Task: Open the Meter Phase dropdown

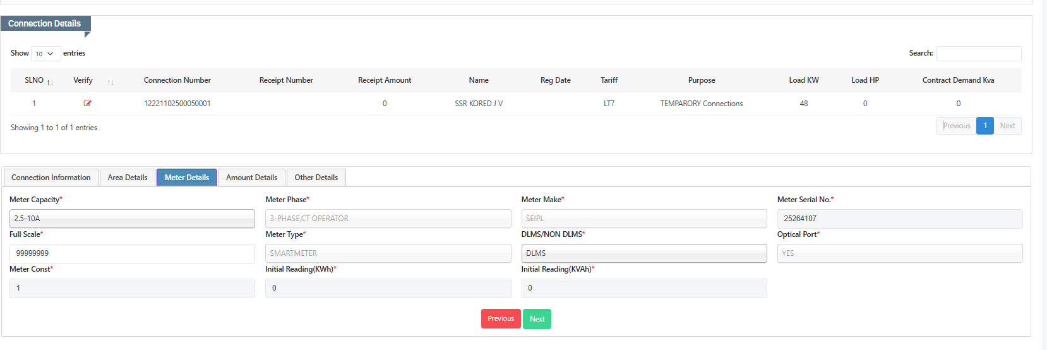Action: tap(388, 219)
